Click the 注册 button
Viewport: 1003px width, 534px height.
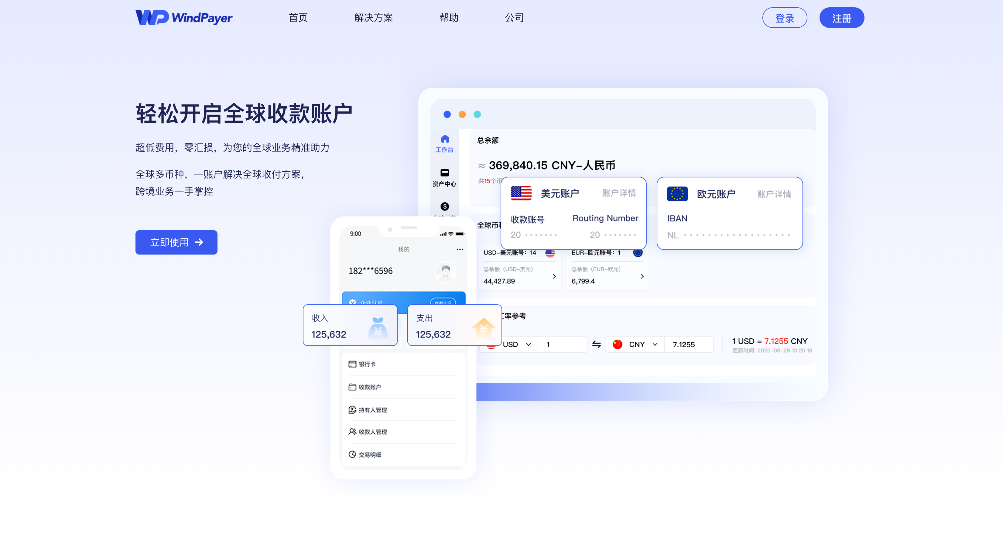(841, 18)
